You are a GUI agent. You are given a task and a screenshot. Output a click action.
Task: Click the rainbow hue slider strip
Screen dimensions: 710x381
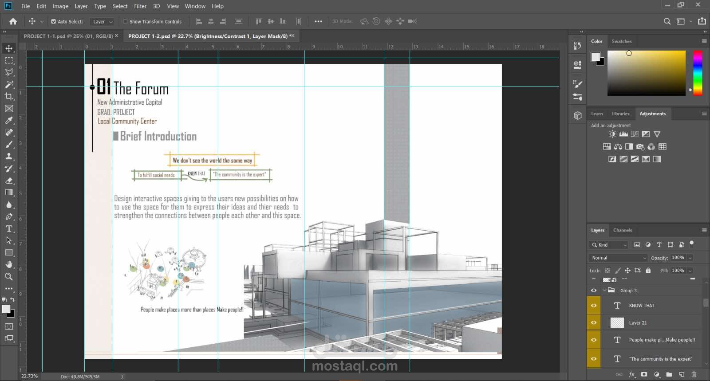pos(698,72)
